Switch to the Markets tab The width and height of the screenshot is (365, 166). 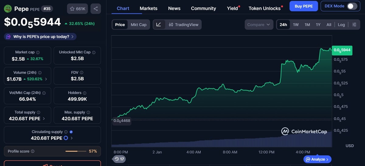click(x=148, y=8)
